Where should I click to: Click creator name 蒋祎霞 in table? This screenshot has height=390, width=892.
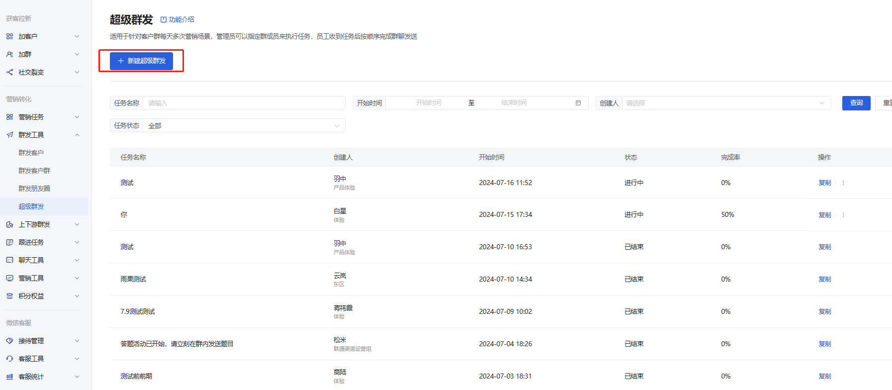coord(343,308)
